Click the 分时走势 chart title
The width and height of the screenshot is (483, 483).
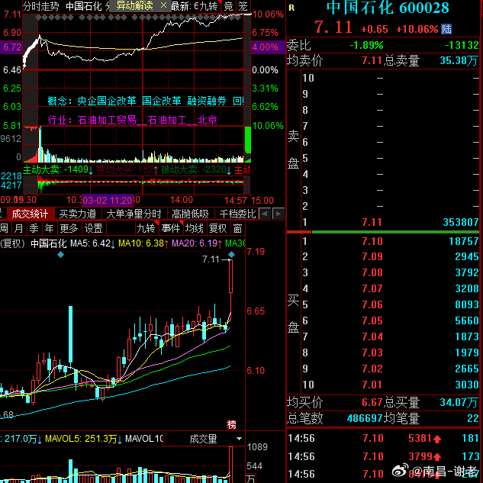click(41, 6)
